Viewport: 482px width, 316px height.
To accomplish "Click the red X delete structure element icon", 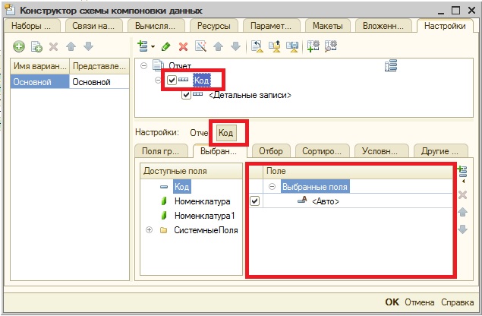I will (182, 47).
